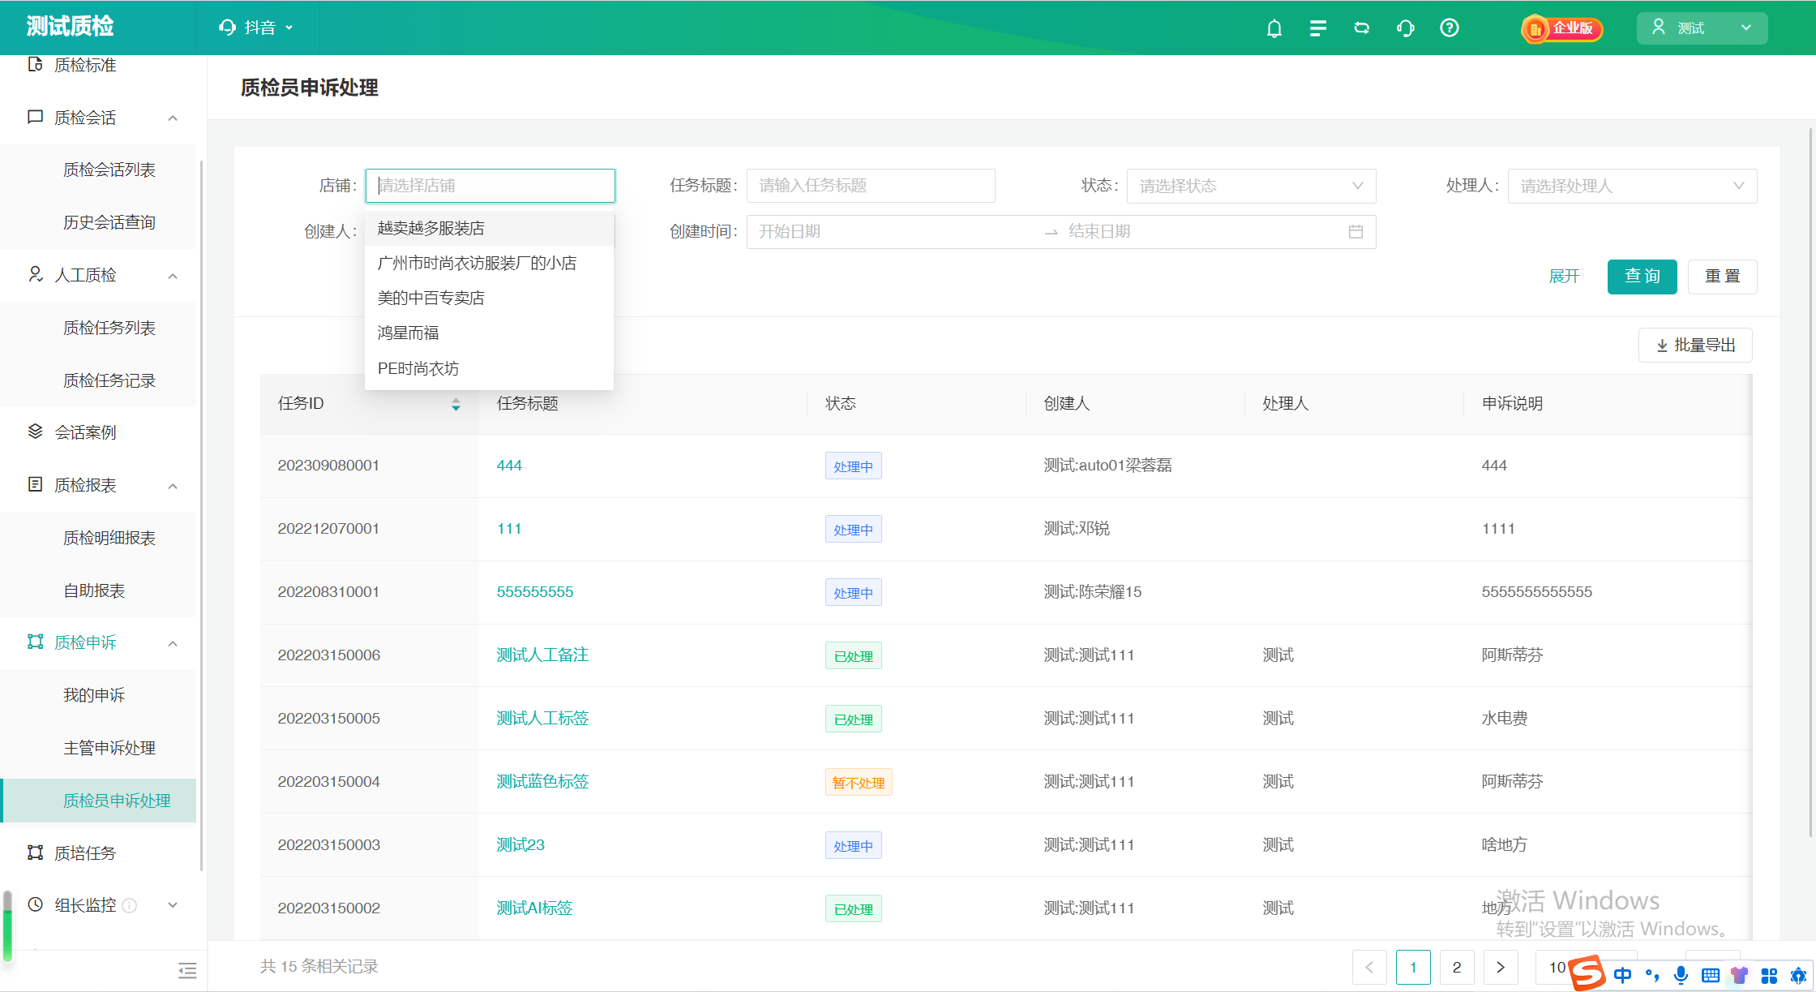Click the microphone icon in IME toolbar
This screenshot has width=1816, height=992.
[1681, 975]
